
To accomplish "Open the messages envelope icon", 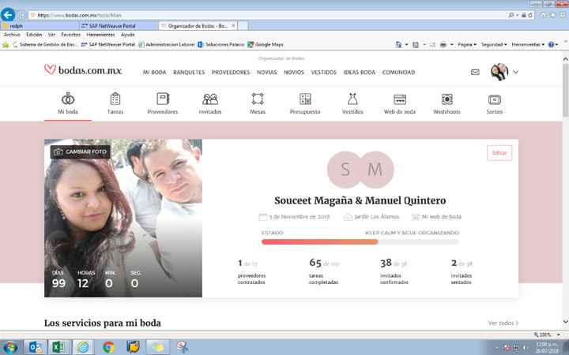I will (x=475, y=72).
